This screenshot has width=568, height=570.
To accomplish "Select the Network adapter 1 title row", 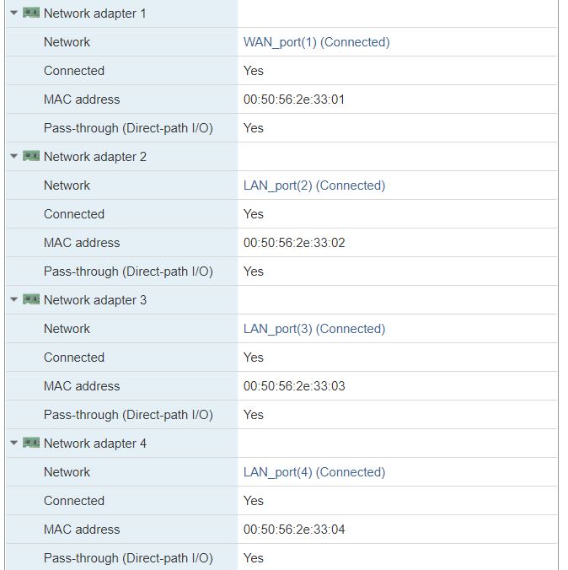I will [281, 13].
